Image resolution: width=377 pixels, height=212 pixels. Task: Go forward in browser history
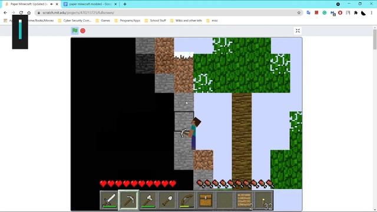[x=13, y=13]
